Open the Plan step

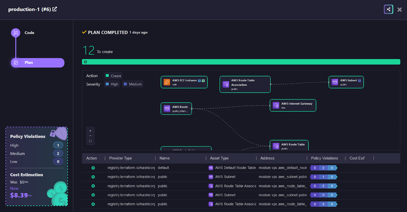tap(38, 63)
